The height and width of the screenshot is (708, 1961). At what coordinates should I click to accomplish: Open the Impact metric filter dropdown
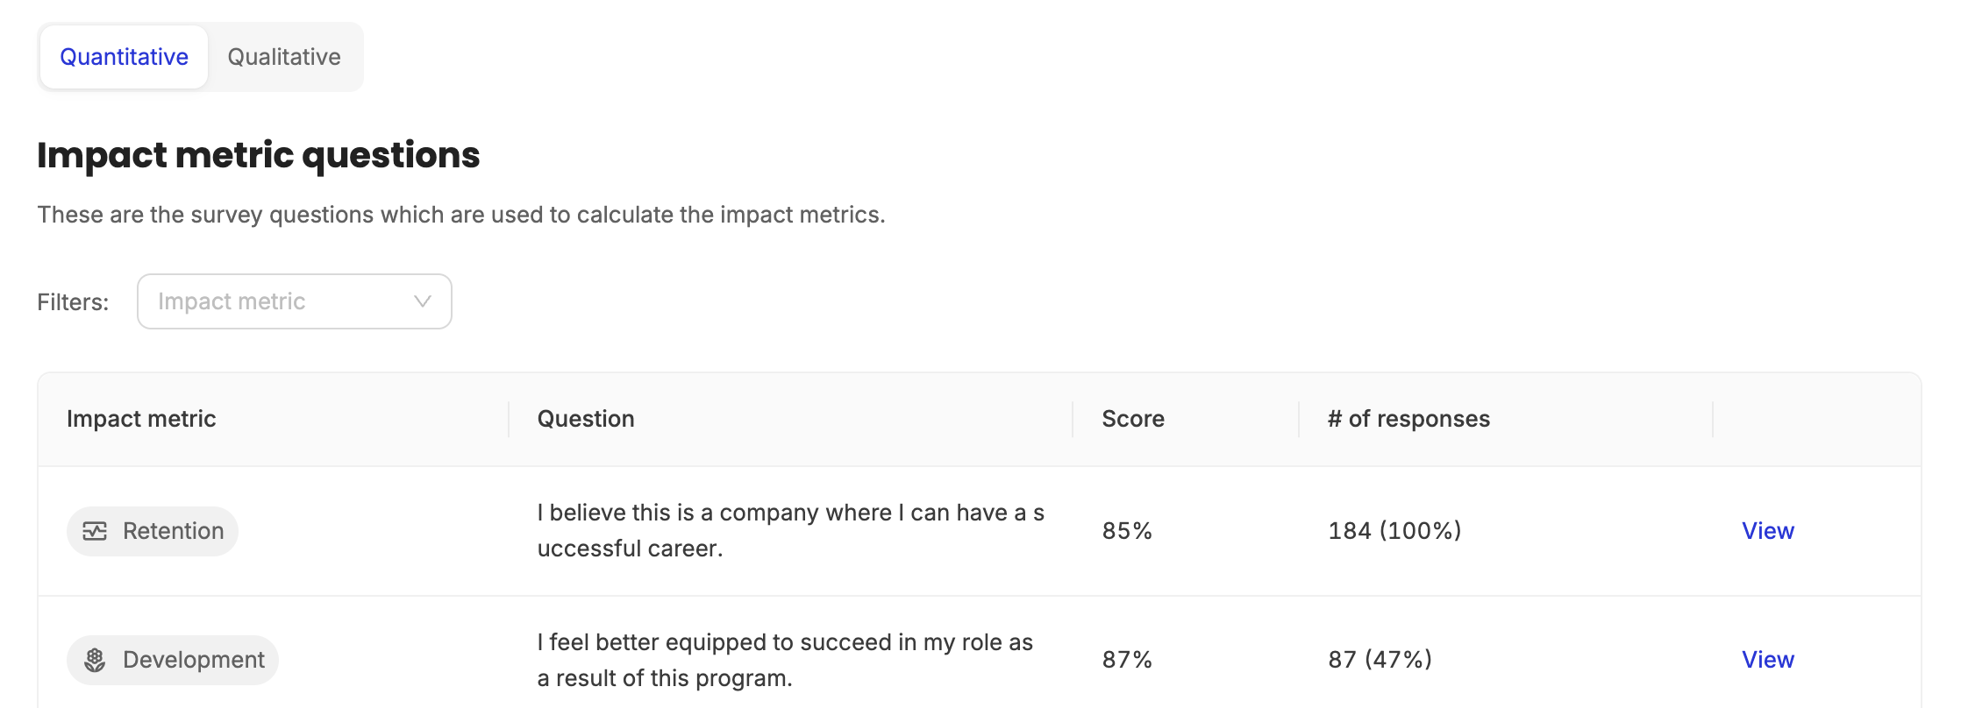click(x=295, y=301)
